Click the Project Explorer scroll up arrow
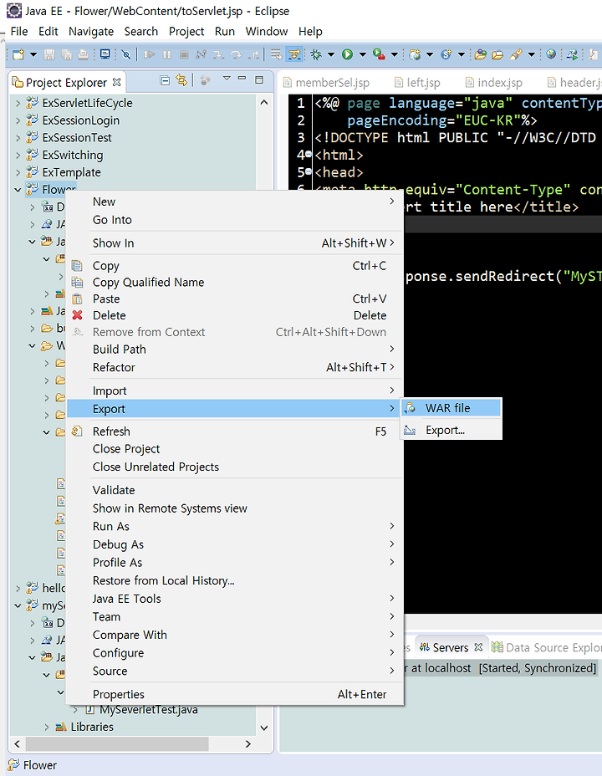The height and width of the screenshot is (776, 602). click(264, 103)
